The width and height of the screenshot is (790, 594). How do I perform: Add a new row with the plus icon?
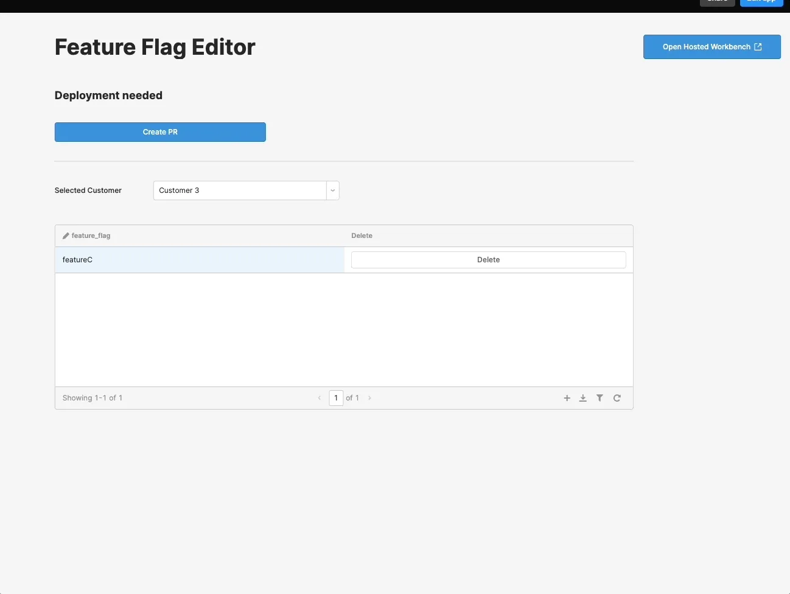[567, 397]
